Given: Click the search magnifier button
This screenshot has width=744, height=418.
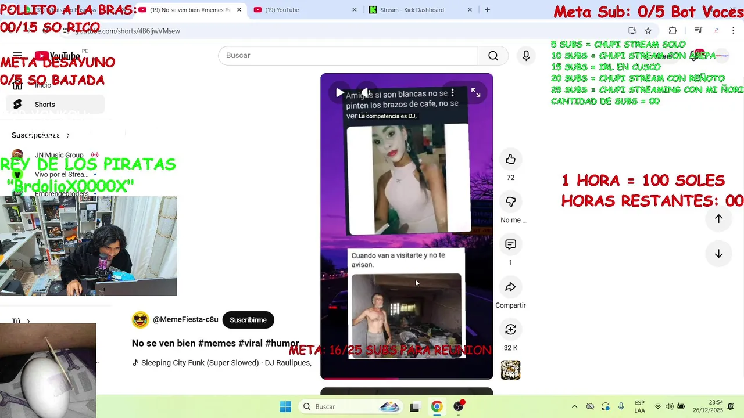Looking at the screenshot, I should tap(493, 56).
